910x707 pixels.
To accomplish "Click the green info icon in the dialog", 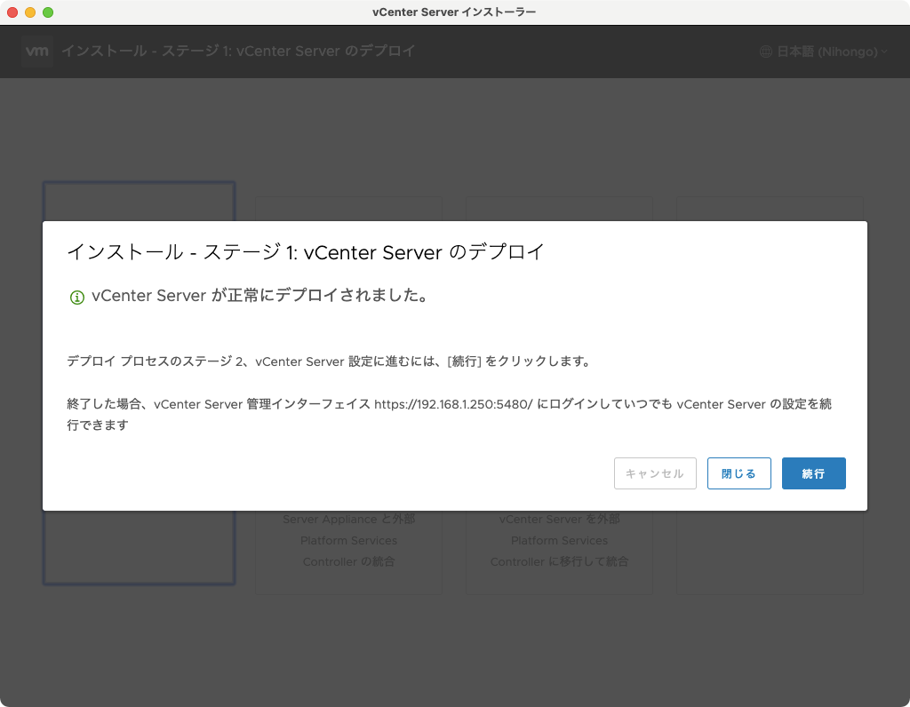I will 76,298.
